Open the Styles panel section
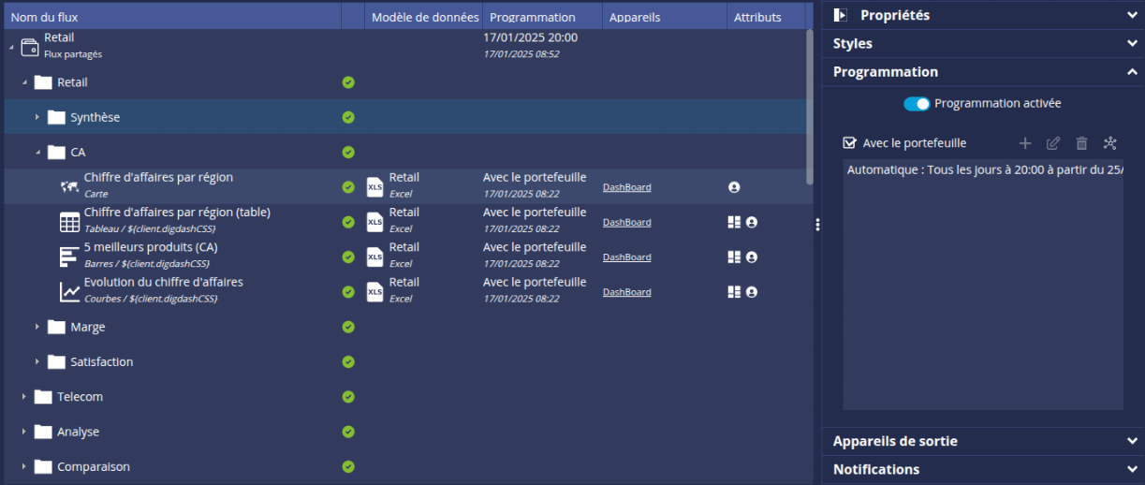Viewport: 1145px width, 485px height. [982, 43]
